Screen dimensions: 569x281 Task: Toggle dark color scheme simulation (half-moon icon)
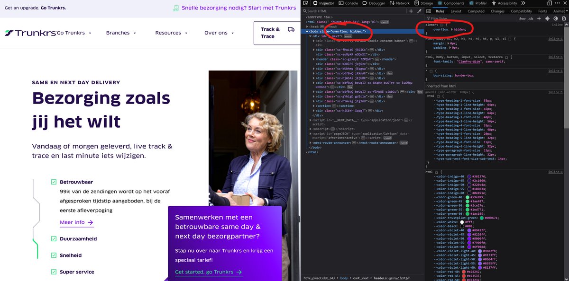point(556,18)
